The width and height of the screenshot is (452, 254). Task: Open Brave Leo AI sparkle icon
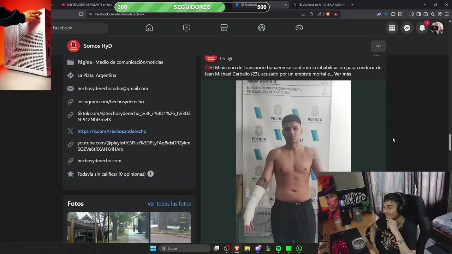[433, 14]
